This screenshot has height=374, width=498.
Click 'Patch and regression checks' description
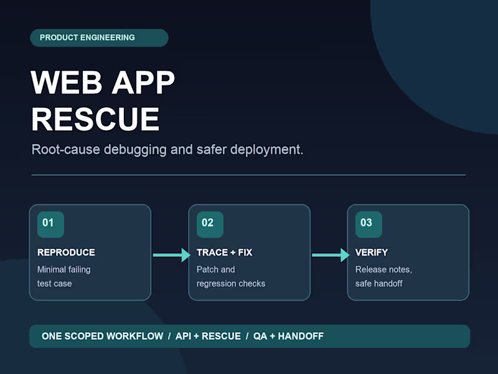coord(231,276)
